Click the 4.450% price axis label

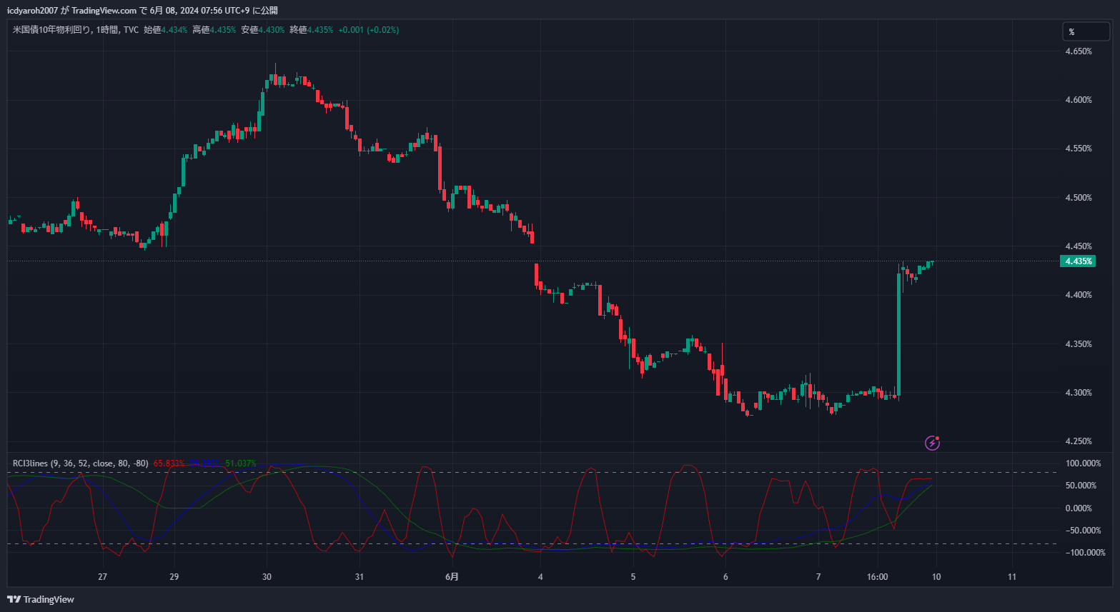pos(1079,246)
